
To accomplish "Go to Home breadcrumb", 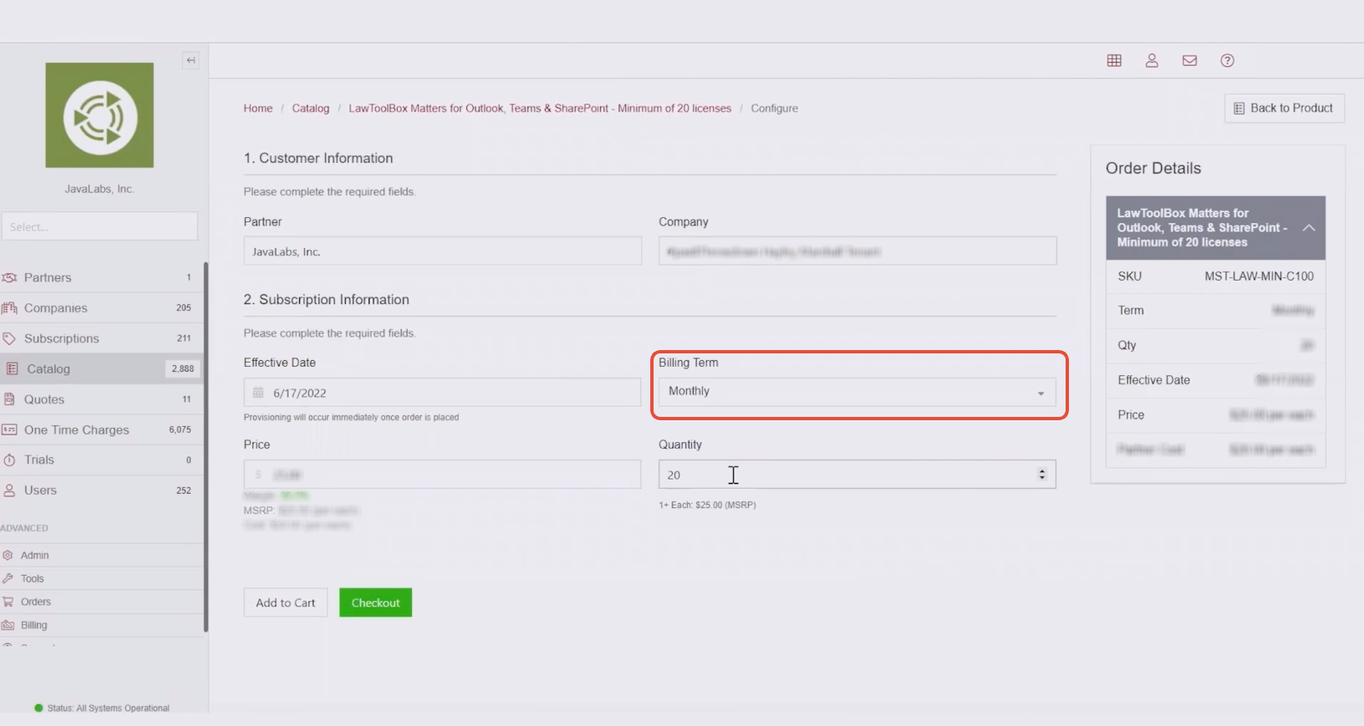I will pyautogui.click(x=258, y=109).
